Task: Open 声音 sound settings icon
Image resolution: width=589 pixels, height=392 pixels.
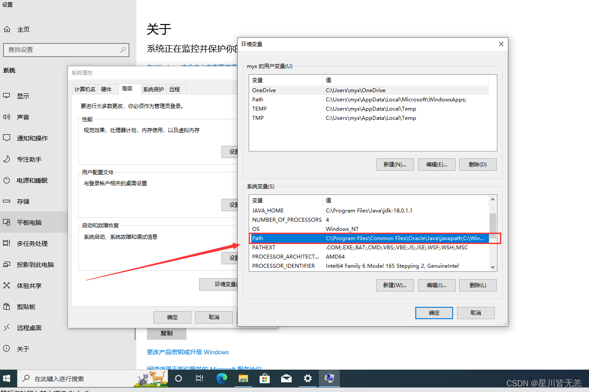Action: [7, 117]
